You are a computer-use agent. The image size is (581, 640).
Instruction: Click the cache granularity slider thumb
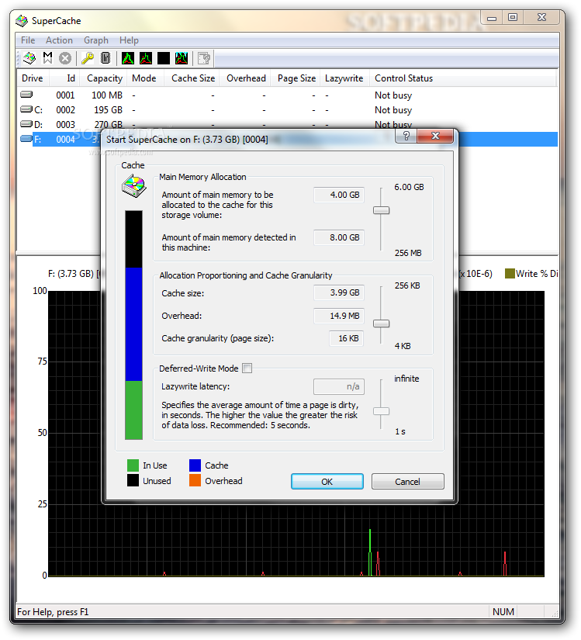[x=382, y=323]
